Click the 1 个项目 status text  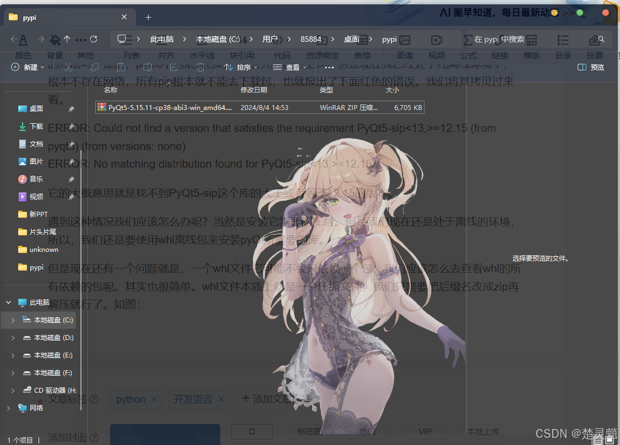coord(20,440)
